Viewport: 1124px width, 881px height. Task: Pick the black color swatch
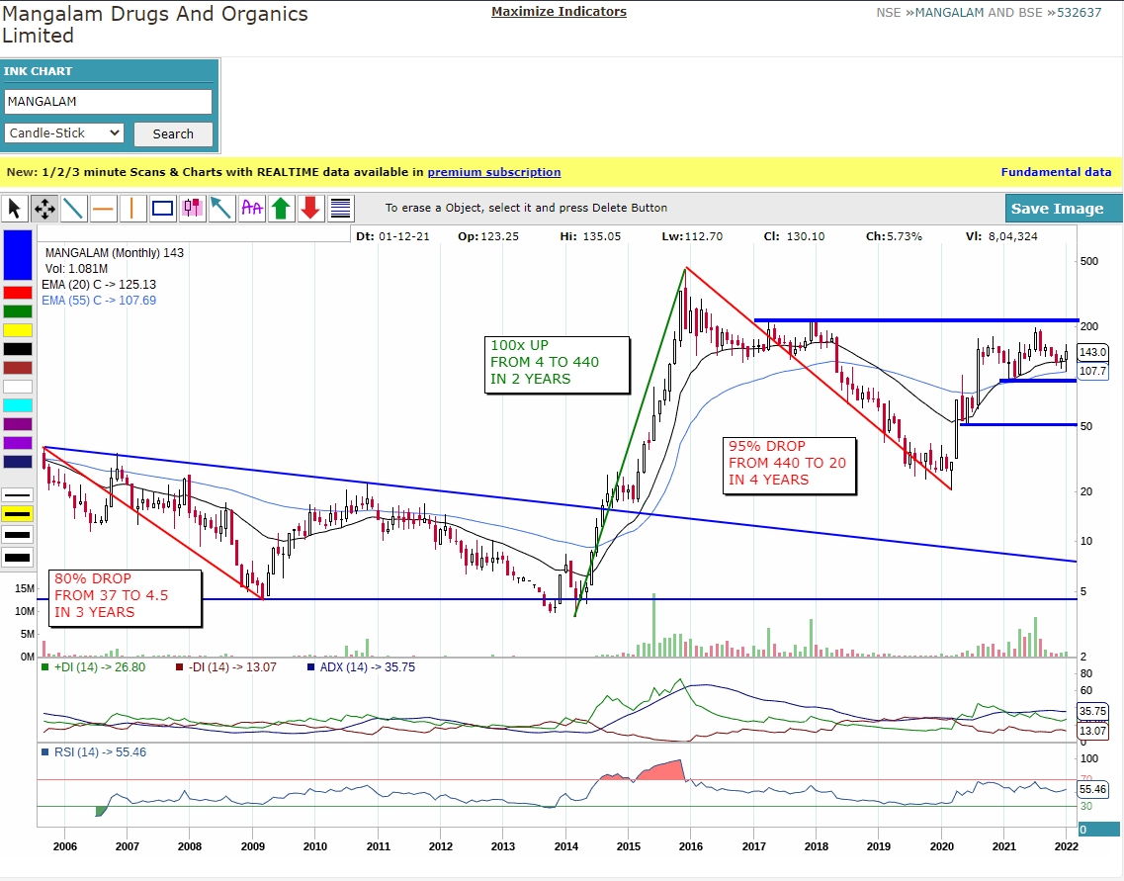click(x=18, y=349)
